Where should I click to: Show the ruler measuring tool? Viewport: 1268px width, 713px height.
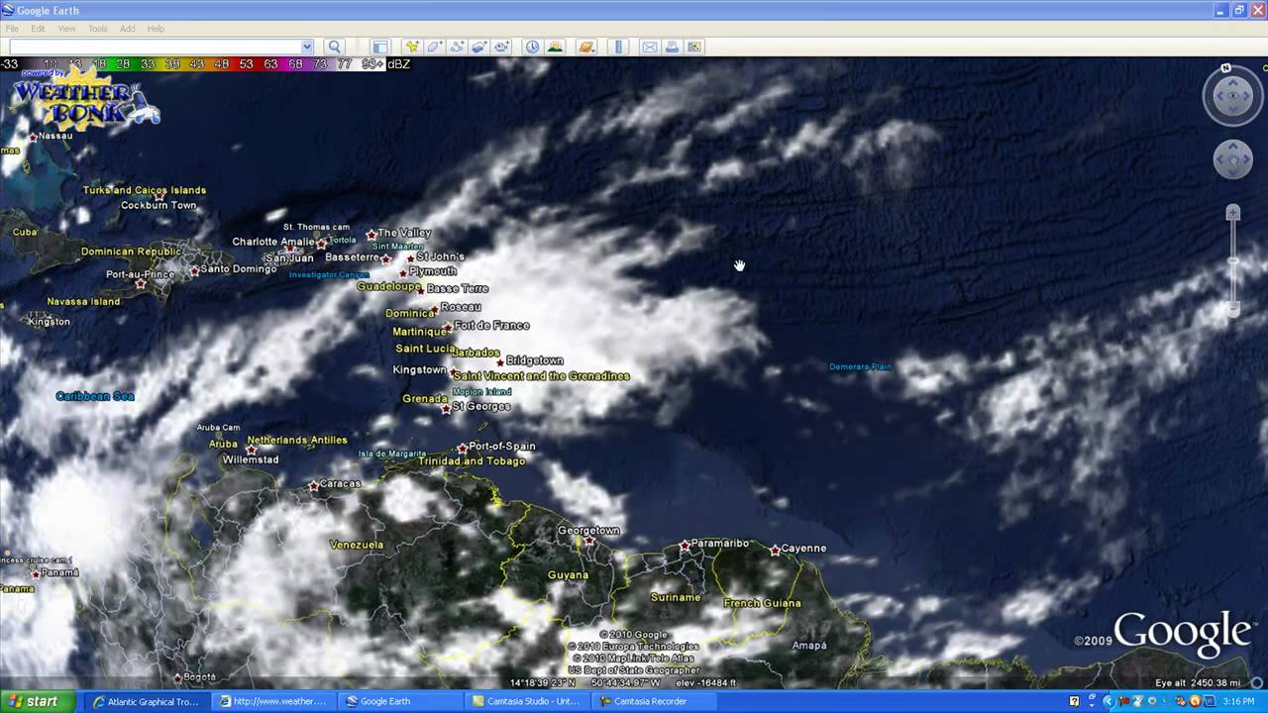tap(619, 47)
